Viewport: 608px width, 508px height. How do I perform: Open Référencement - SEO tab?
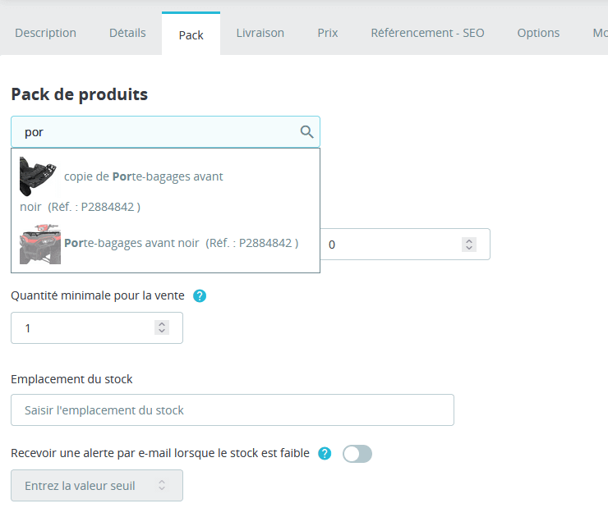(427, 33)
